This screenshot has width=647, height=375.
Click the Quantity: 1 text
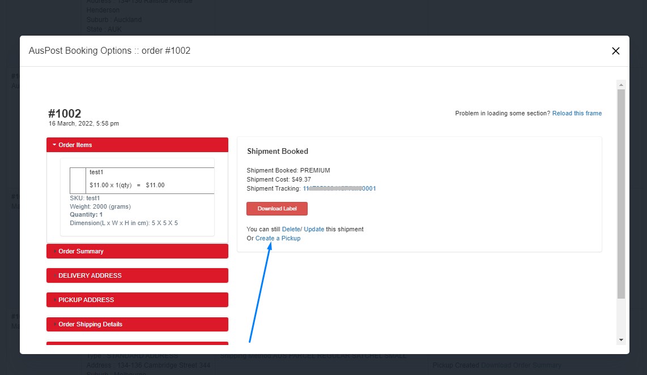point(86,215)
